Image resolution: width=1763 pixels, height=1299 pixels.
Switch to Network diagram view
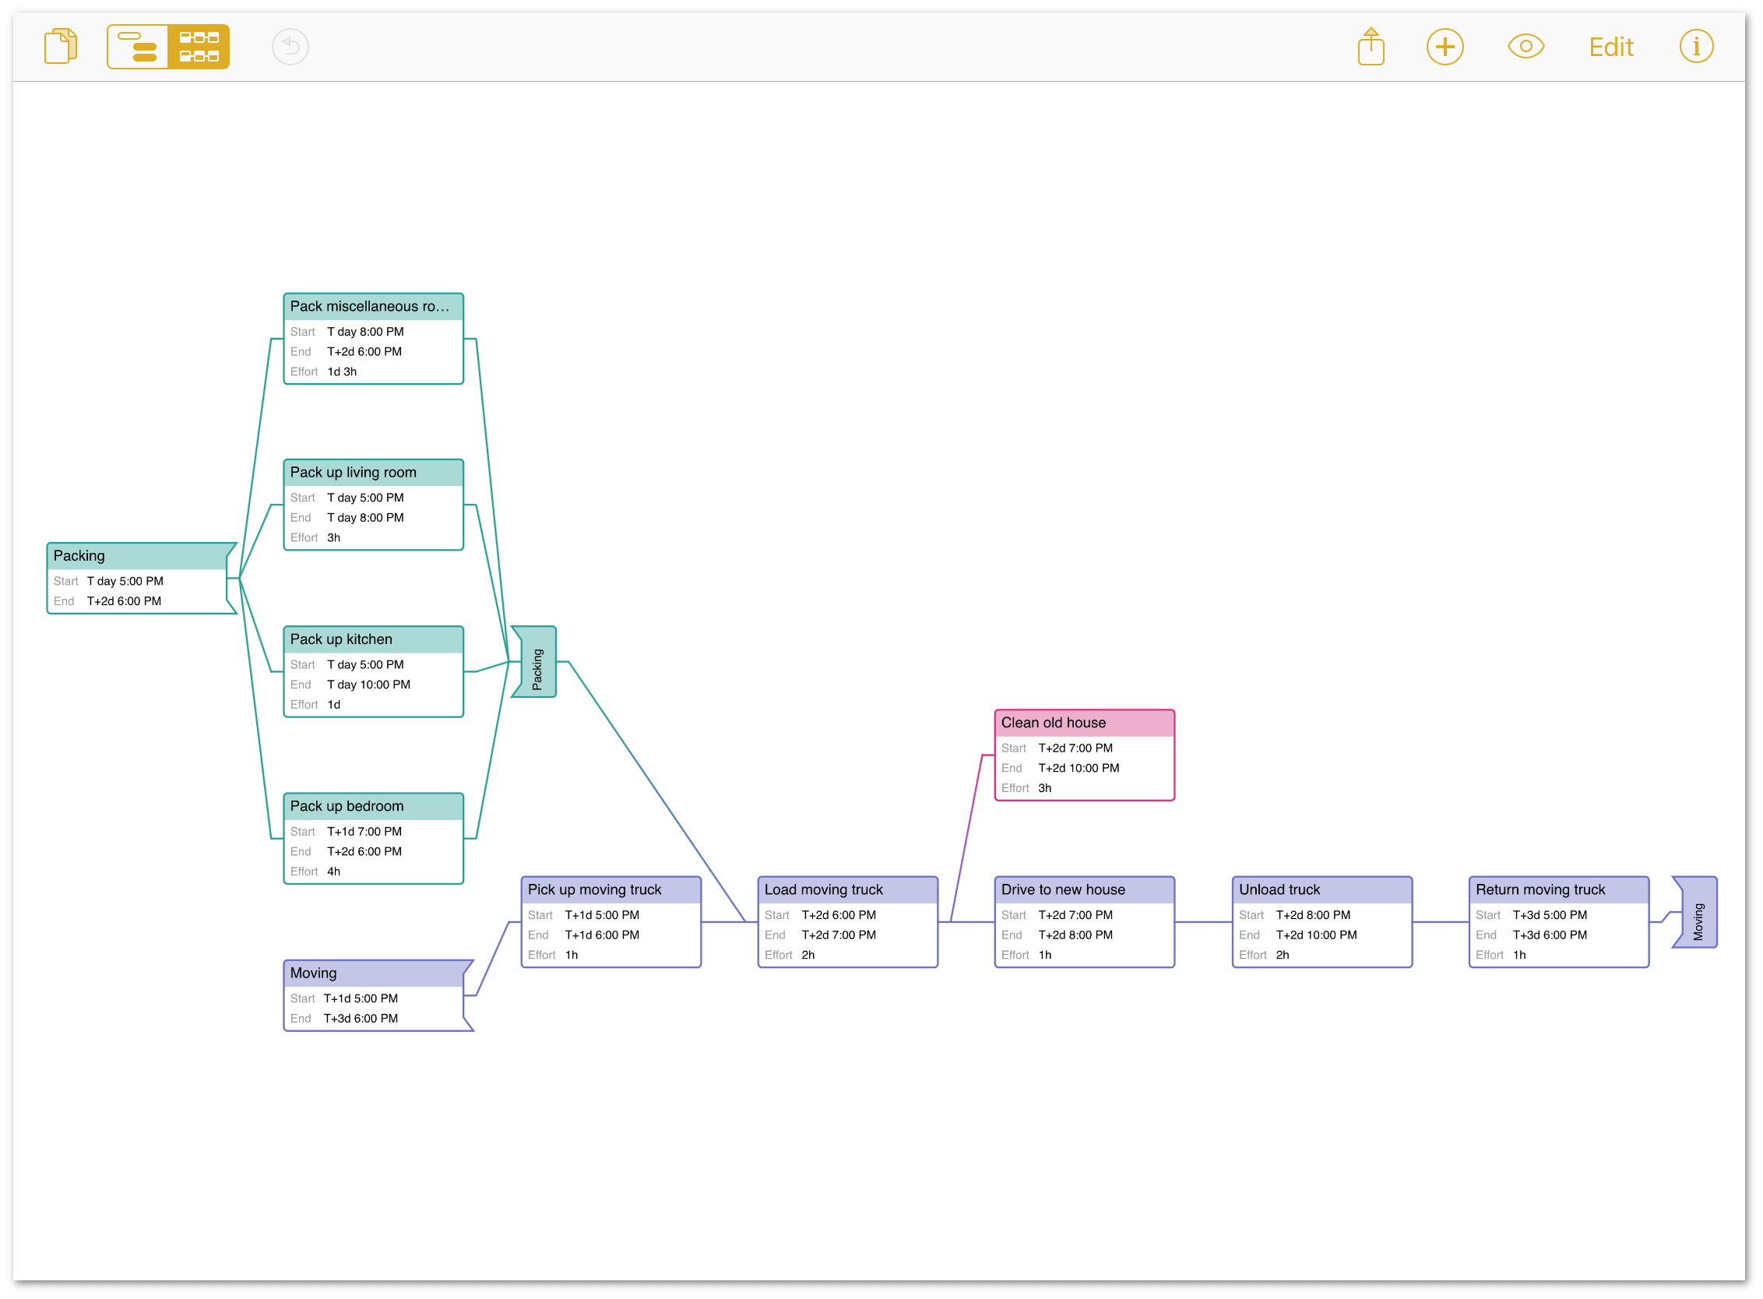199,47
